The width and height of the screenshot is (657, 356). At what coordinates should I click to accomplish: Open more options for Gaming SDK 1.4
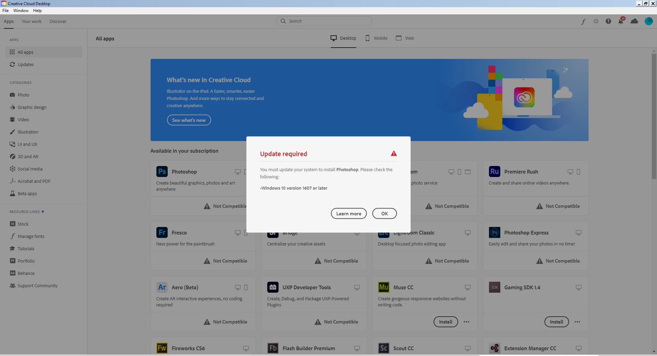pyautogui.click(x=577, y=322)
